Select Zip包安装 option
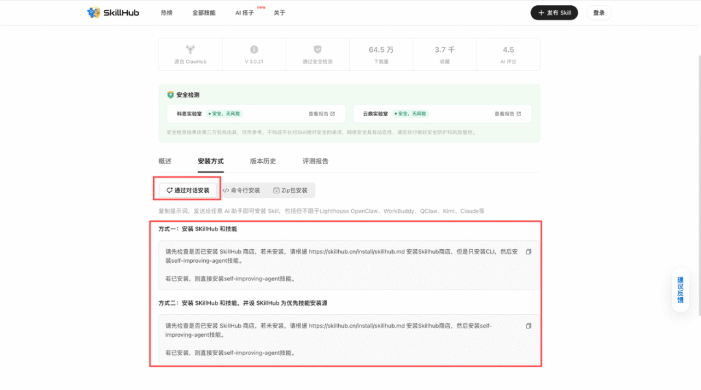This screenshot has width=701, height=390. [x=291, y=190]
